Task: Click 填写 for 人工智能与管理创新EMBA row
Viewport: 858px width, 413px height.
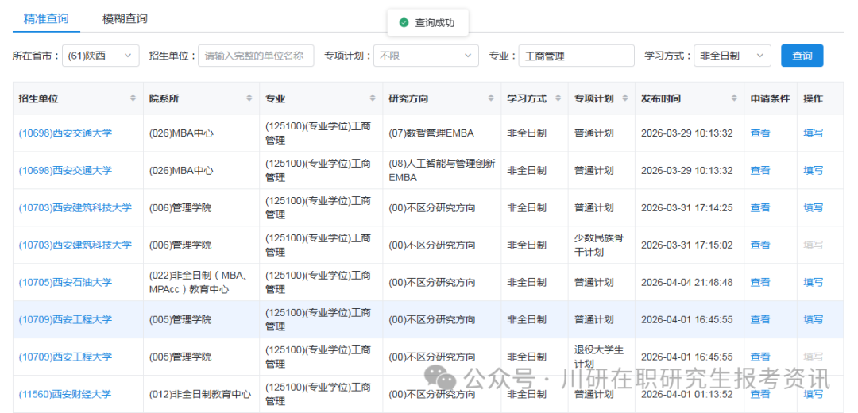Action: point(814,170)
